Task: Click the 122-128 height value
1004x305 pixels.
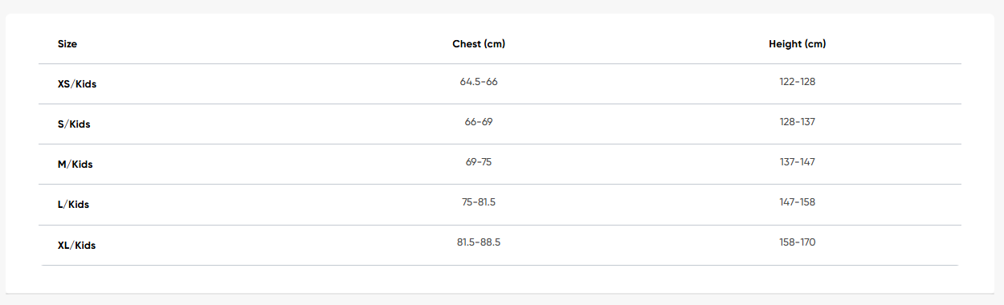Action: point(797,82)
